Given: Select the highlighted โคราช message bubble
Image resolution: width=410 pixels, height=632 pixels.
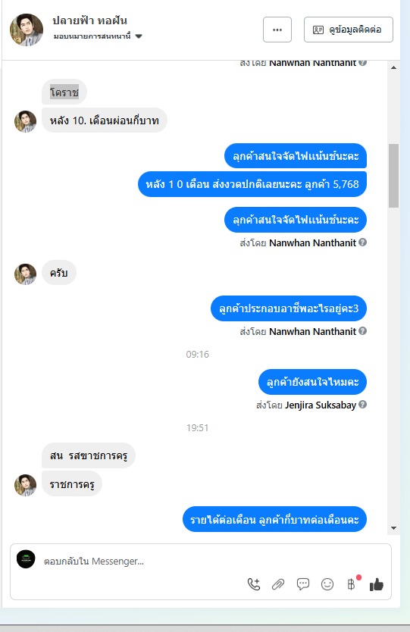Looking at the screenshot, I should (64, 92).
